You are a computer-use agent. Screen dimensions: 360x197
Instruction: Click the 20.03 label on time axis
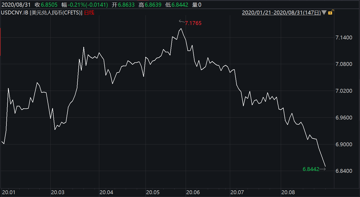58,192
